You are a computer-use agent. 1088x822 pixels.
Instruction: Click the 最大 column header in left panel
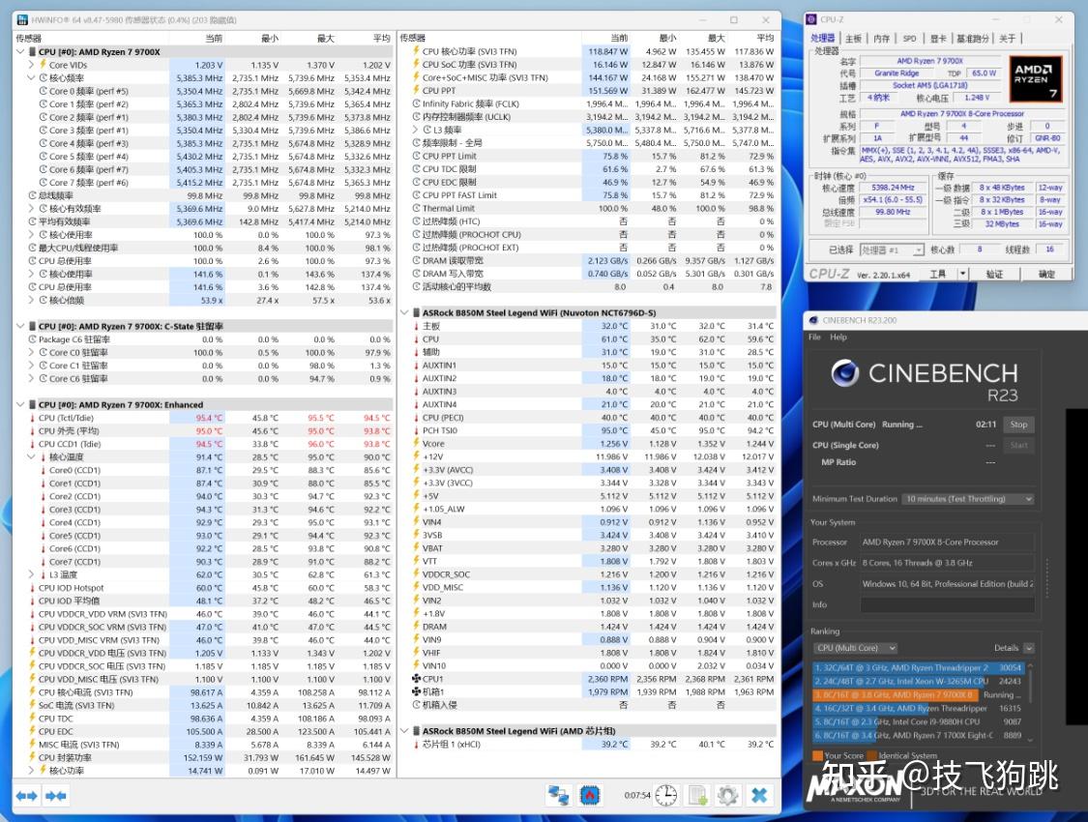(x=325, y=38)
